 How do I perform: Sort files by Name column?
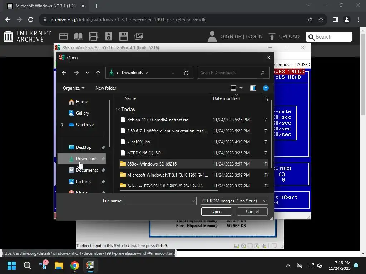pos(130,98)
